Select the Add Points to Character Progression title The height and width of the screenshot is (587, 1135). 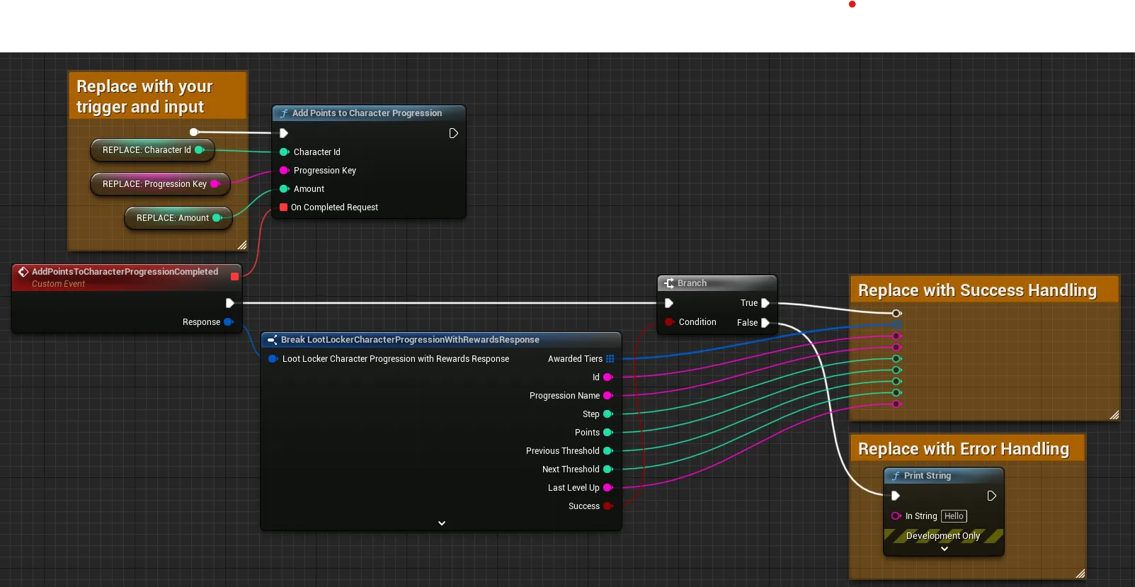(367, 113)
